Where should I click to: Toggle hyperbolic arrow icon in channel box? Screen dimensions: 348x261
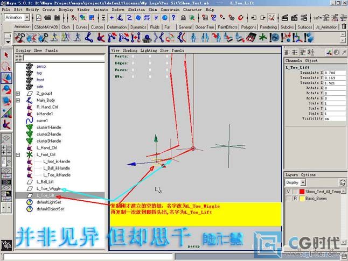click(x=344, y=52)
